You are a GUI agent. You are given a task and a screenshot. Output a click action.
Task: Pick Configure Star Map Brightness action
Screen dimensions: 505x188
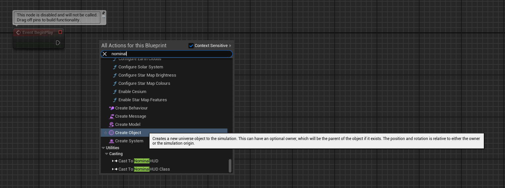coord(147,75)
